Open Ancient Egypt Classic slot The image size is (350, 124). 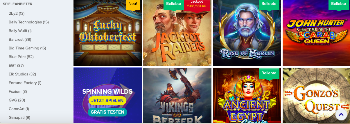pos(247,95)
